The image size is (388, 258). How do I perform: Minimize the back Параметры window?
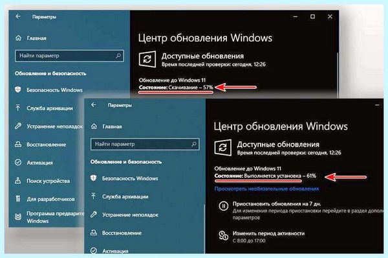(296, 16)
